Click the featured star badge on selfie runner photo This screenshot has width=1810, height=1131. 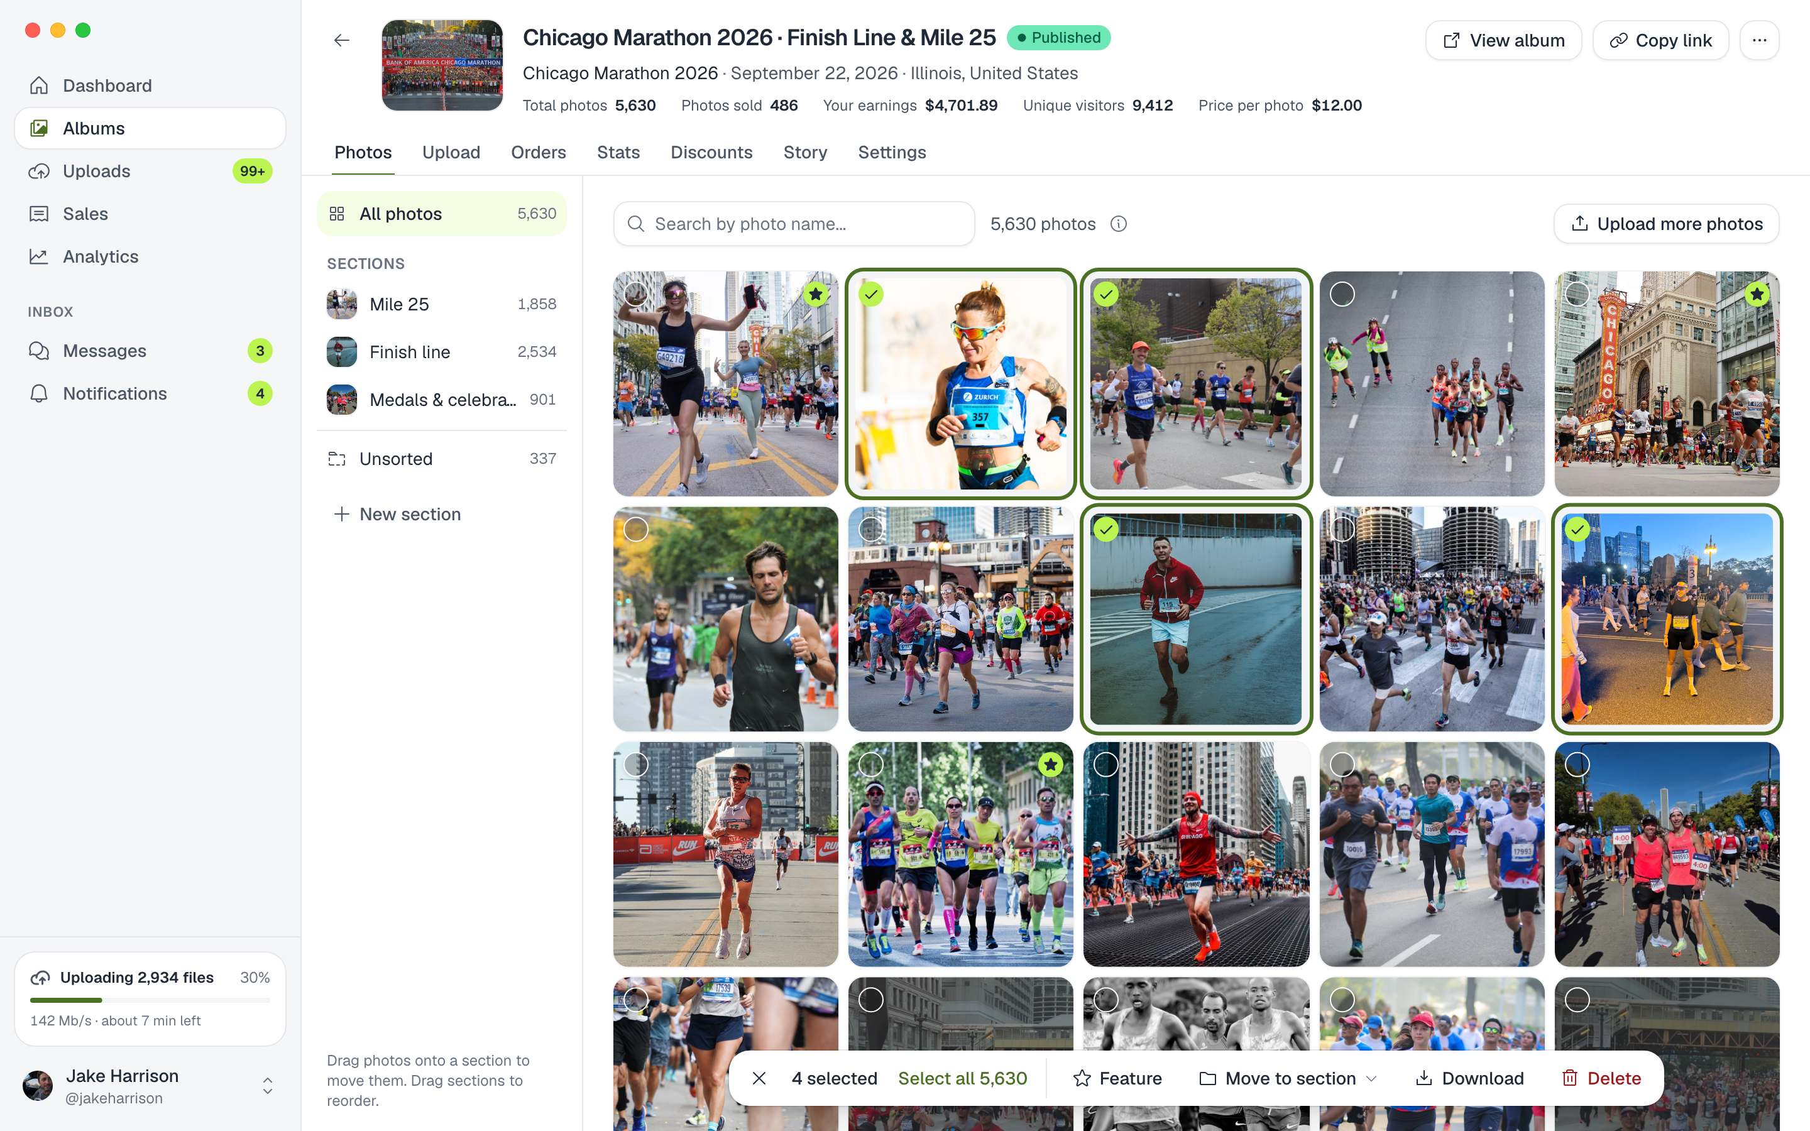(x=816, y=294)
